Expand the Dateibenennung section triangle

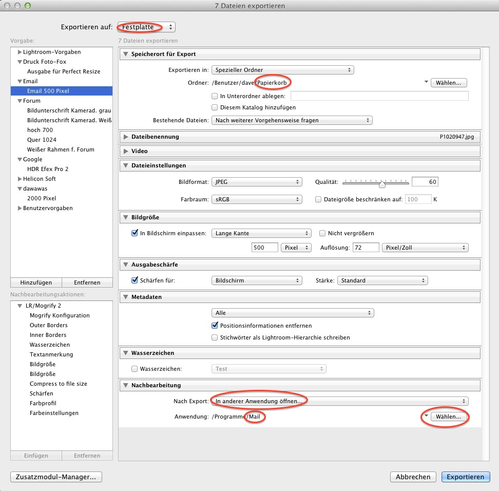126,137
